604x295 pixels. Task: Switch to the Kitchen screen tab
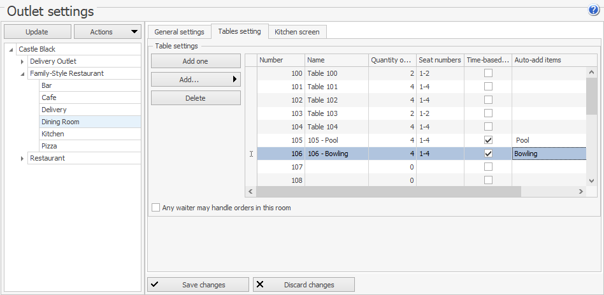297,32
